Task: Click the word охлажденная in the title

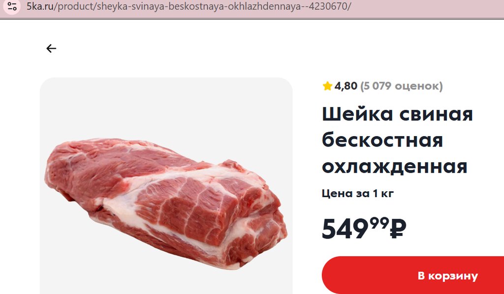Action: (395, 167)
